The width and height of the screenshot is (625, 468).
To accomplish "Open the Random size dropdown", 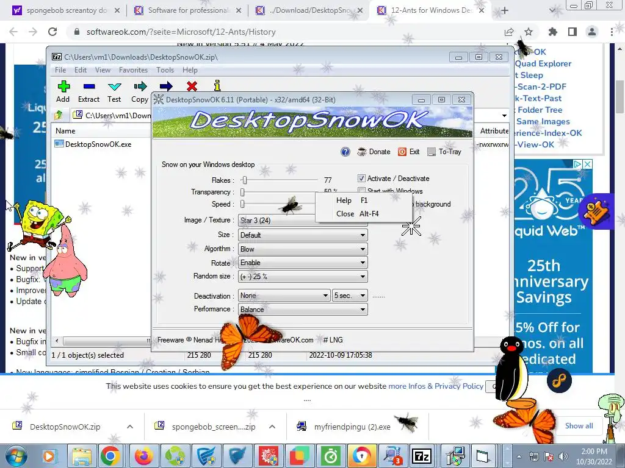I will [x=303, y=276].
